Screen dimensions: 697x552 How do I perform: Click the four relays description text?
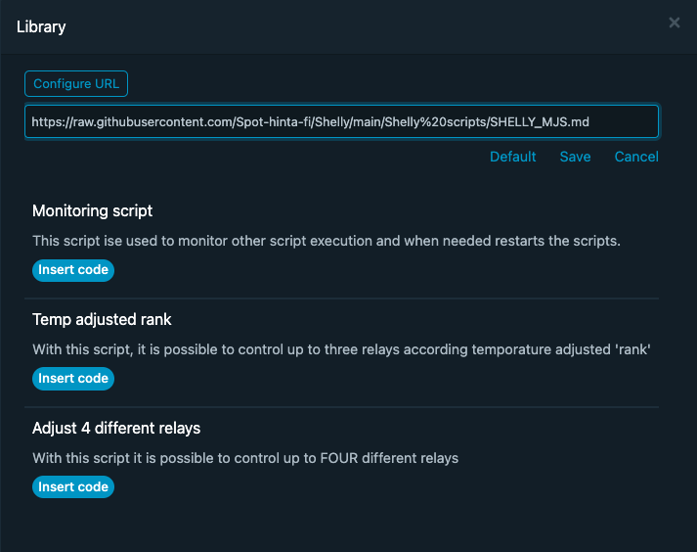coord(245,458)
